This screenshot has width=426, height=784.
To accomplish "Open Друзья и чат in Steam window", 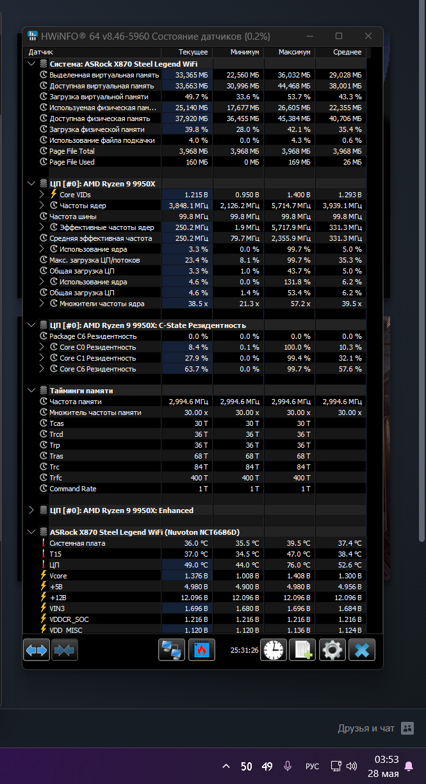I will click(x=366, y=728).
